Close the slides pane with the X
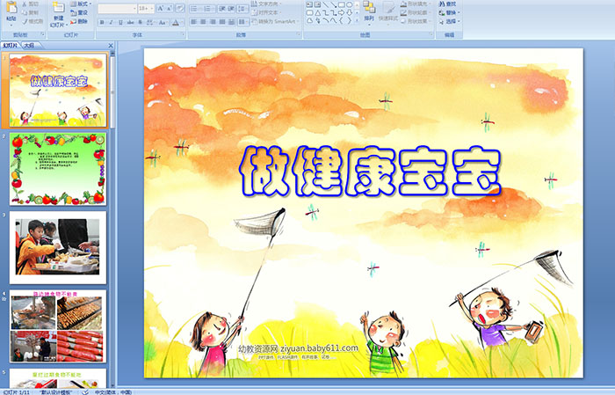Image resolution: width=615 pixels, height=395 pixels. click(111, 46)
